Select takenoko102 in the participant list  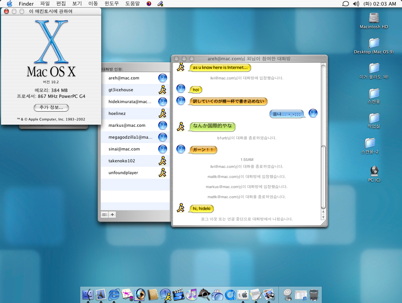coord(122,161)
